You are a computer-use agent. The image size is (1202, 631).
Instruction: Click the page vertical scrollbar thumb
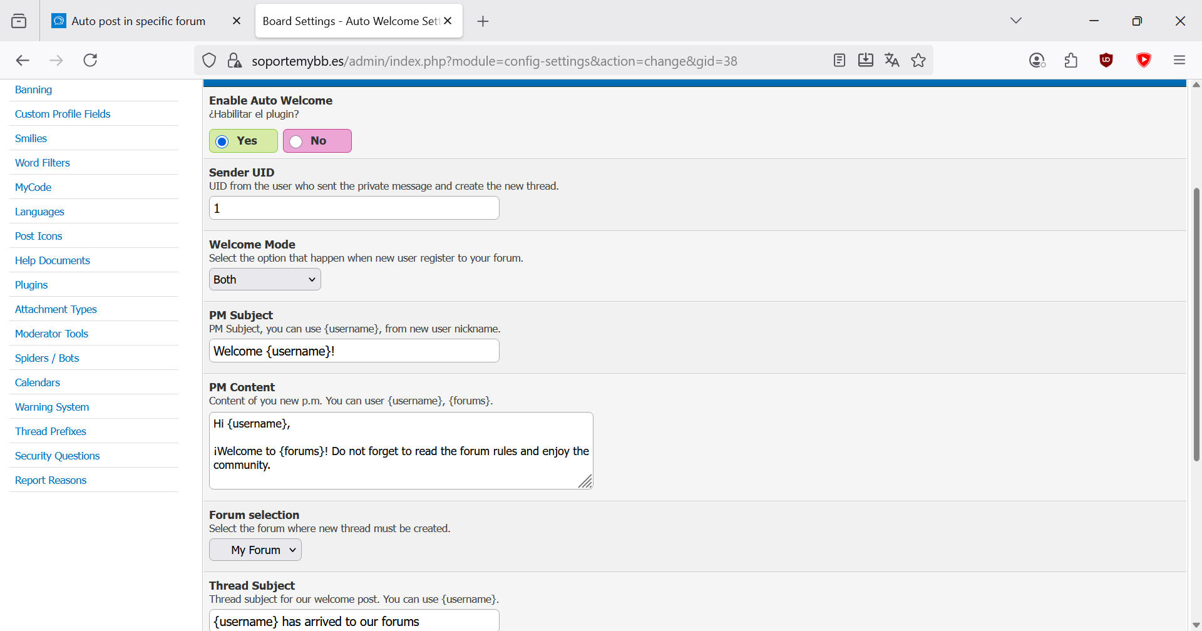pyautogui.click(x=1196, y=324)
